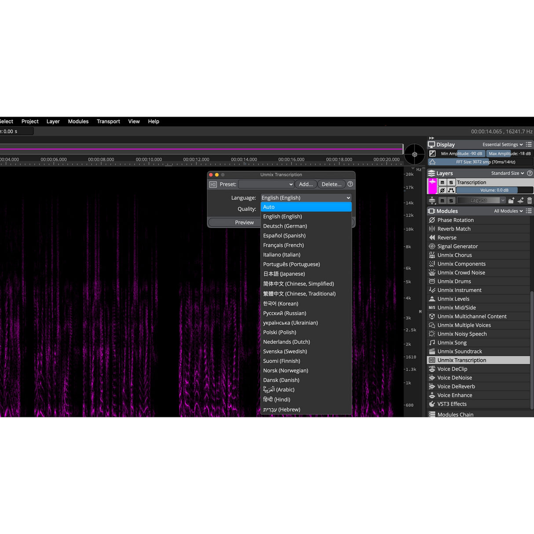Click the Add preset button

tap(306, 184)
